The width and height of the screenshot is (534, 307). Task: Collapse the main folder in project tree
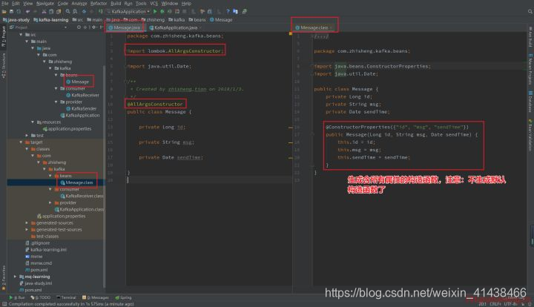tap(27, 42)
